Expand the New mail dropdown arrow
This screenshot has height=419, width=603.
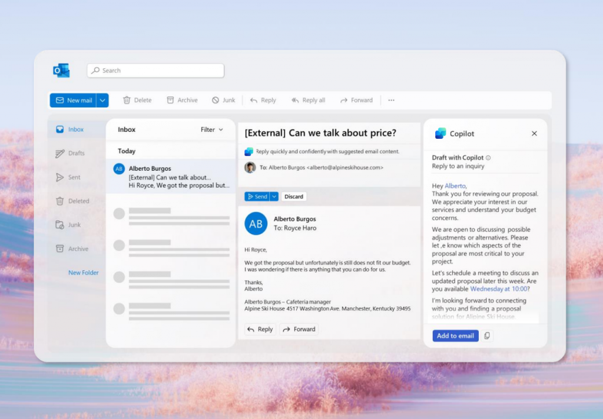pyautogui.click(x=102, y=100)
